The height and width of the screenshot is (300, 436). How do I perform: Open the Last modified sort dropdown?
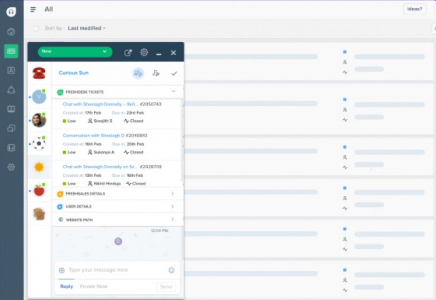point(87,28)
